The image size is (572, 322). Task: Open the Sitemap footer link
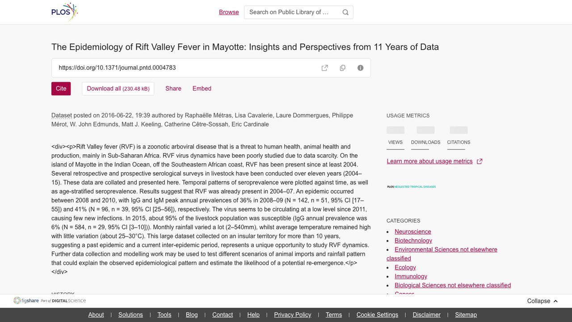(466, 315)
